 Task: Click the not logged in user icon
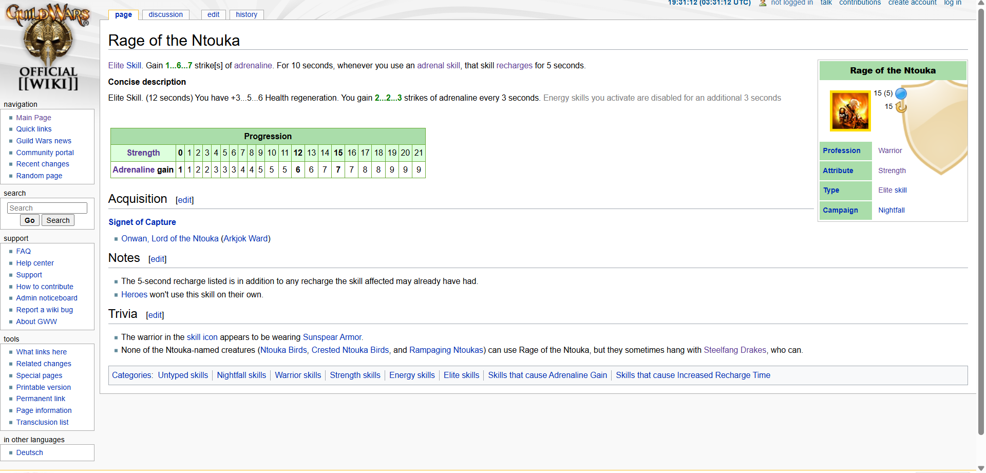pyautogui.click(x=763, y=3)
